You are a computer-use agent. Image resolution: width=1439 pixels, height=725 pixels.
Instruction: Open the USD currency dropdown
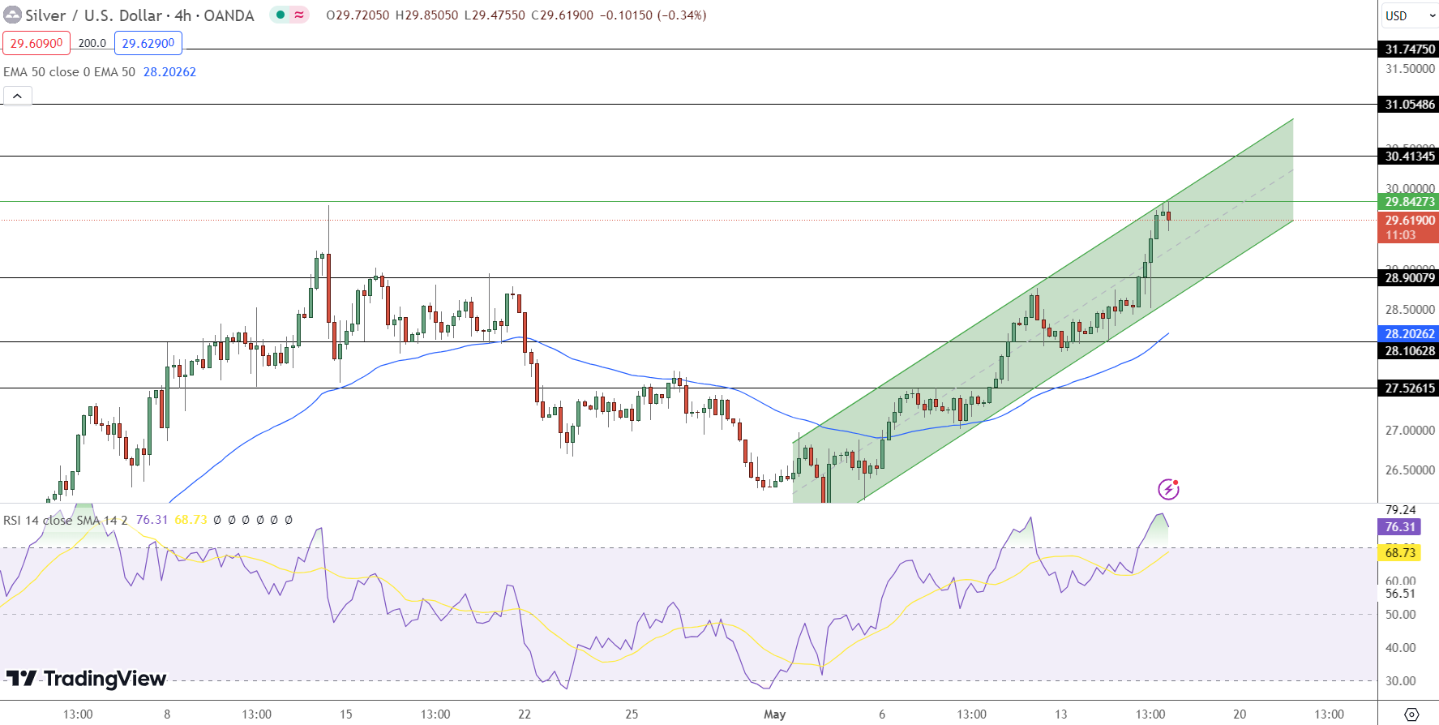tap(1409, 15)
